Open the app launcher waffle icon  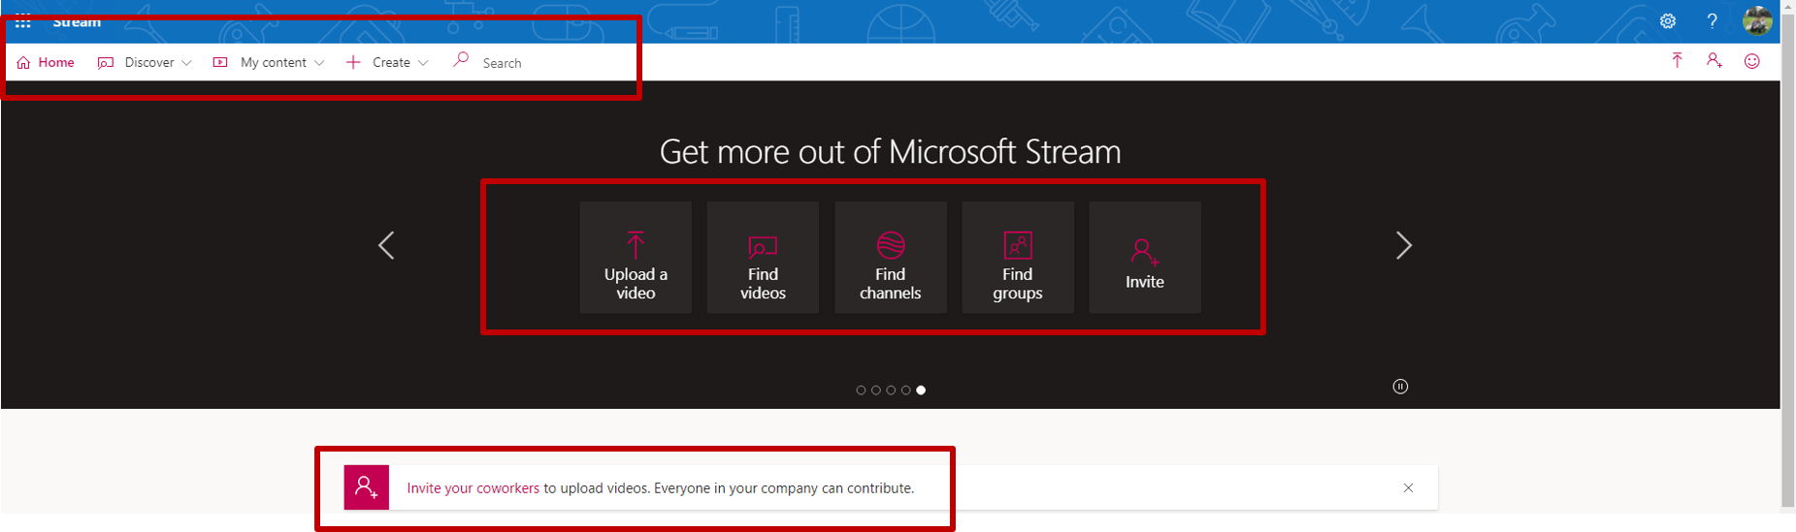point(22,21)
